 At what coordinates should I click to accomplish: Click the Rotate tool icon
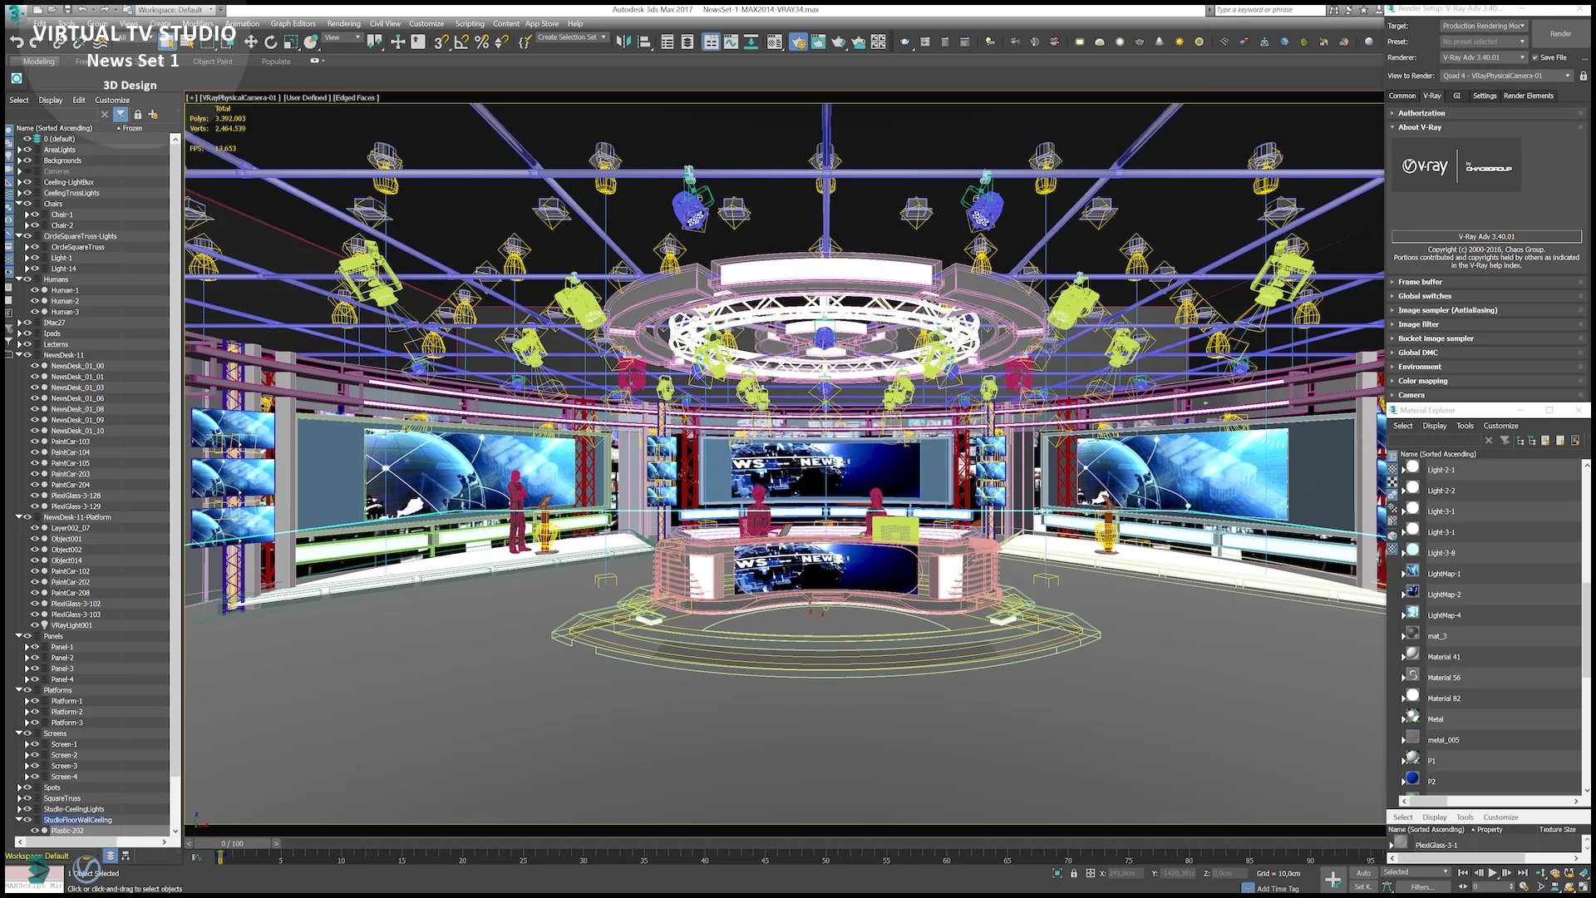[270, 42]
